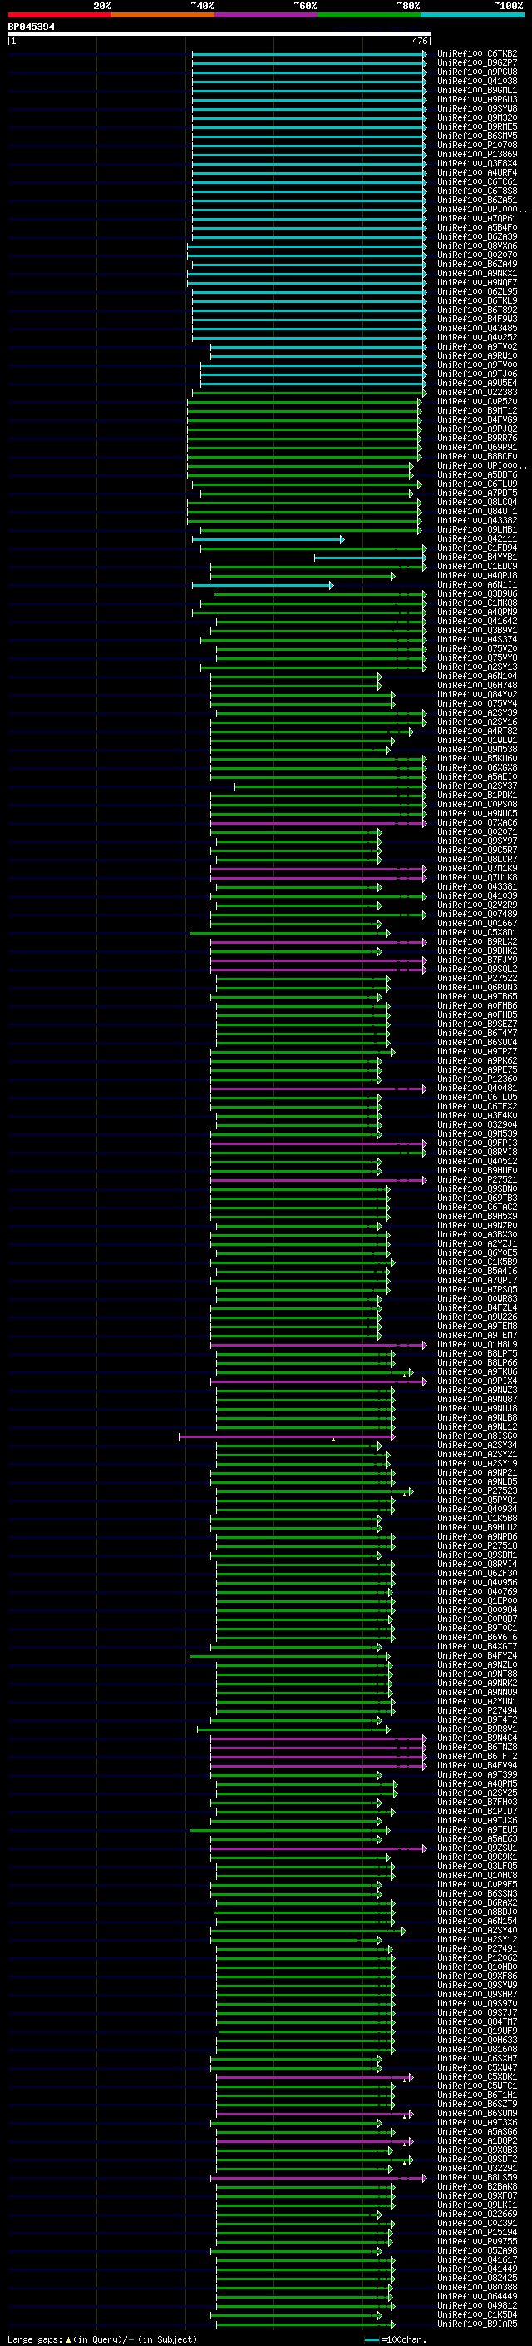Open hit UniRef100_B9GZP7

coord(476,63)
